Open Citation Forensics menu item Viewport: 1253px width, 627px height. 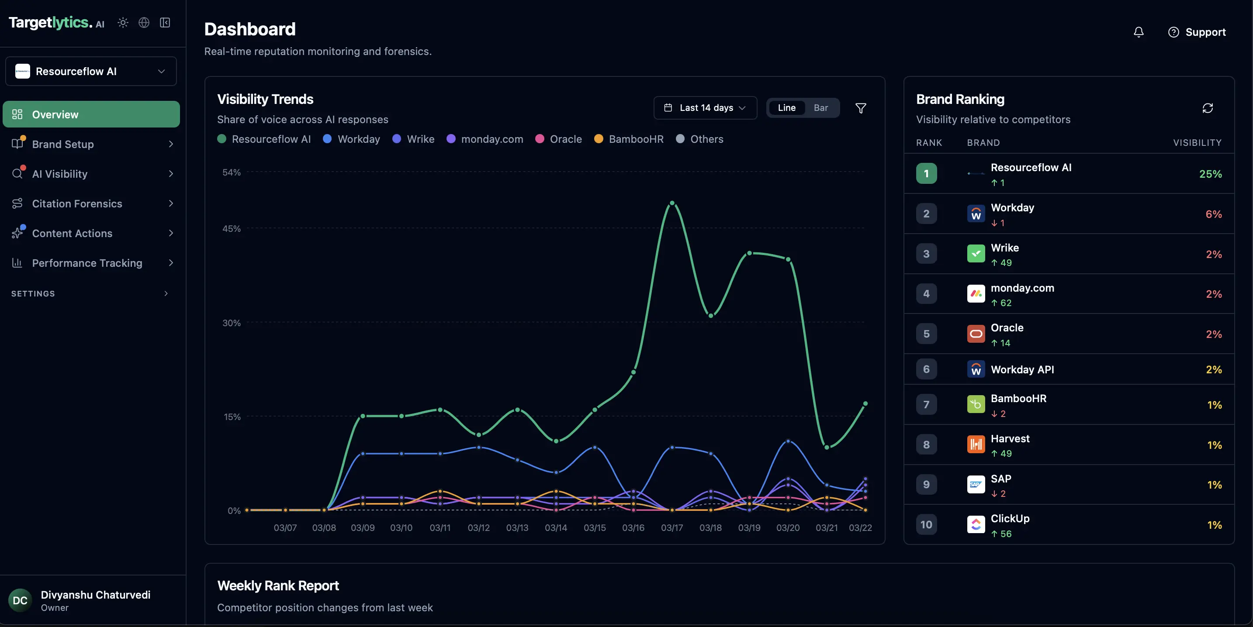coord(91,203)
